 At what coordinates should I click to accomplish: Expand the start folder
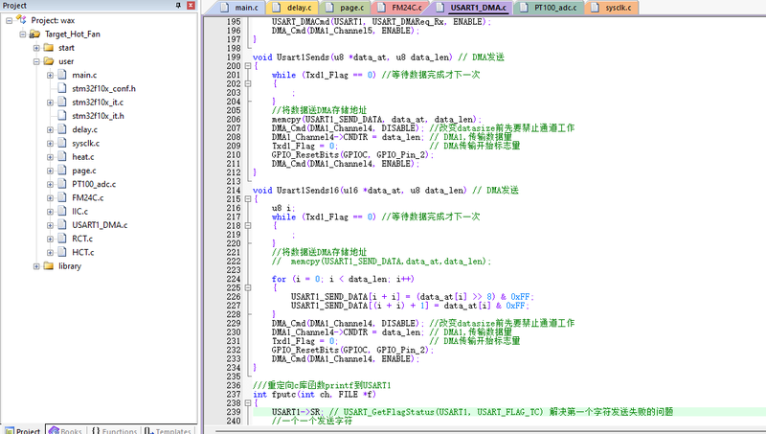tap(36, 48)
